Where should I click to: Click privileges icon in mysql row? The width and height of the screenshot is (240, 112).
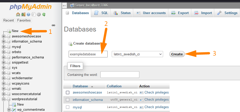141,107
